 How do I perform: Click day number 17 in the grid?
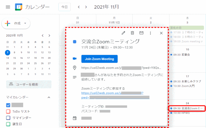187,76
